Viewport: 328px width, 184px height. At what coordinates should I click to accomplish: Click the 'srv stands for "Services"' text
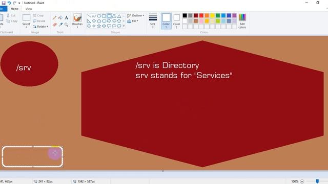[x=184, y=75]
